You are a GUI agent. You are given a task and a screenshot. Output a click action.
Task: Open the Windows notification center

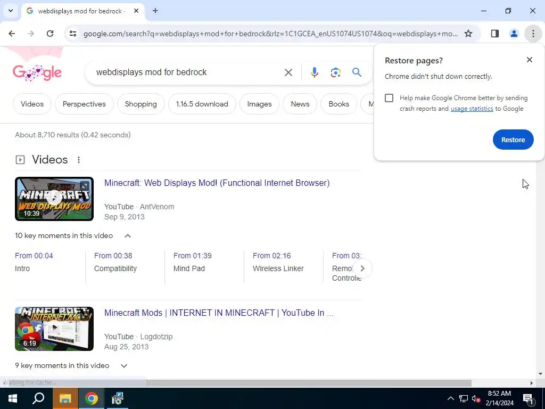[x=528, y=398]
